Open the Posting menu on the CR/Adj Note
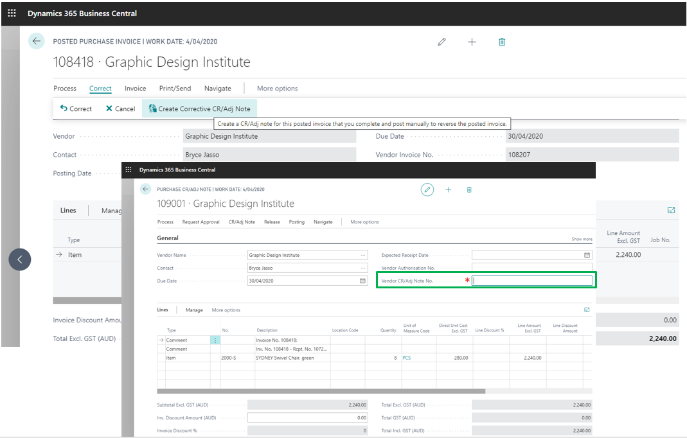This screenshot has height=438, width=687. click(296, 222)
